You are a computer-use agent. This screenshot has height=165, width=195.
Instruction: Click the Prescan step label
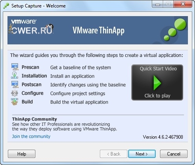30,67
